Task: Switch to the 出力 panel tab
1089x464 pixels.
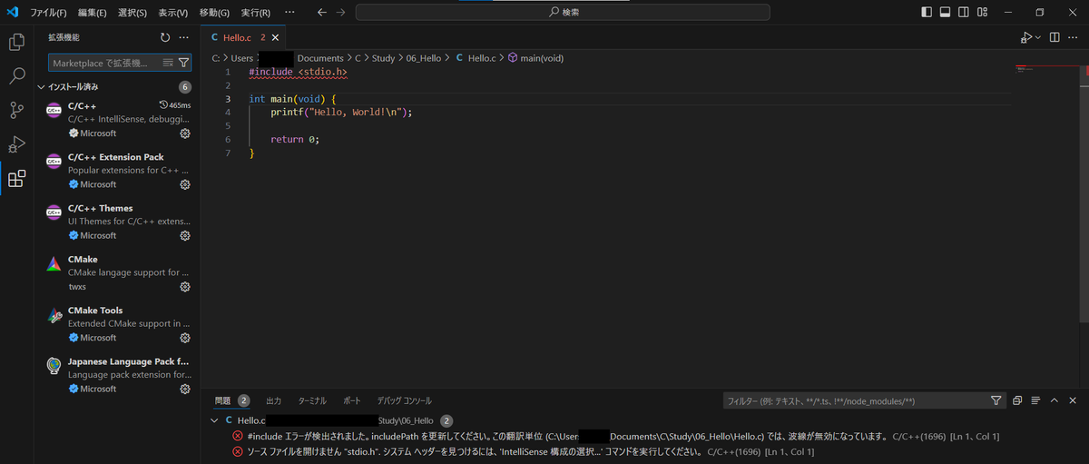Action: tap(273, 400)
